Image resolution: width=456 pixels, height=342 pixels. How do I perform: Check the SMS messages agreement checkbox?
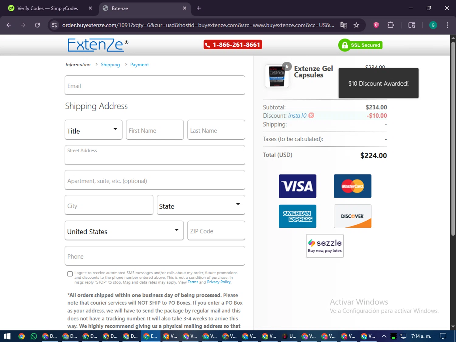[70, 274]
